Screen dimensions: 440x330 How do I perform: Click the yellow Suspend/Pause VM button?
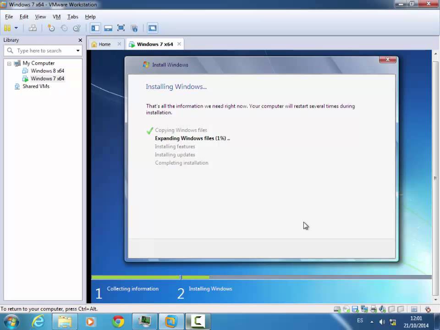pos(7,28)
